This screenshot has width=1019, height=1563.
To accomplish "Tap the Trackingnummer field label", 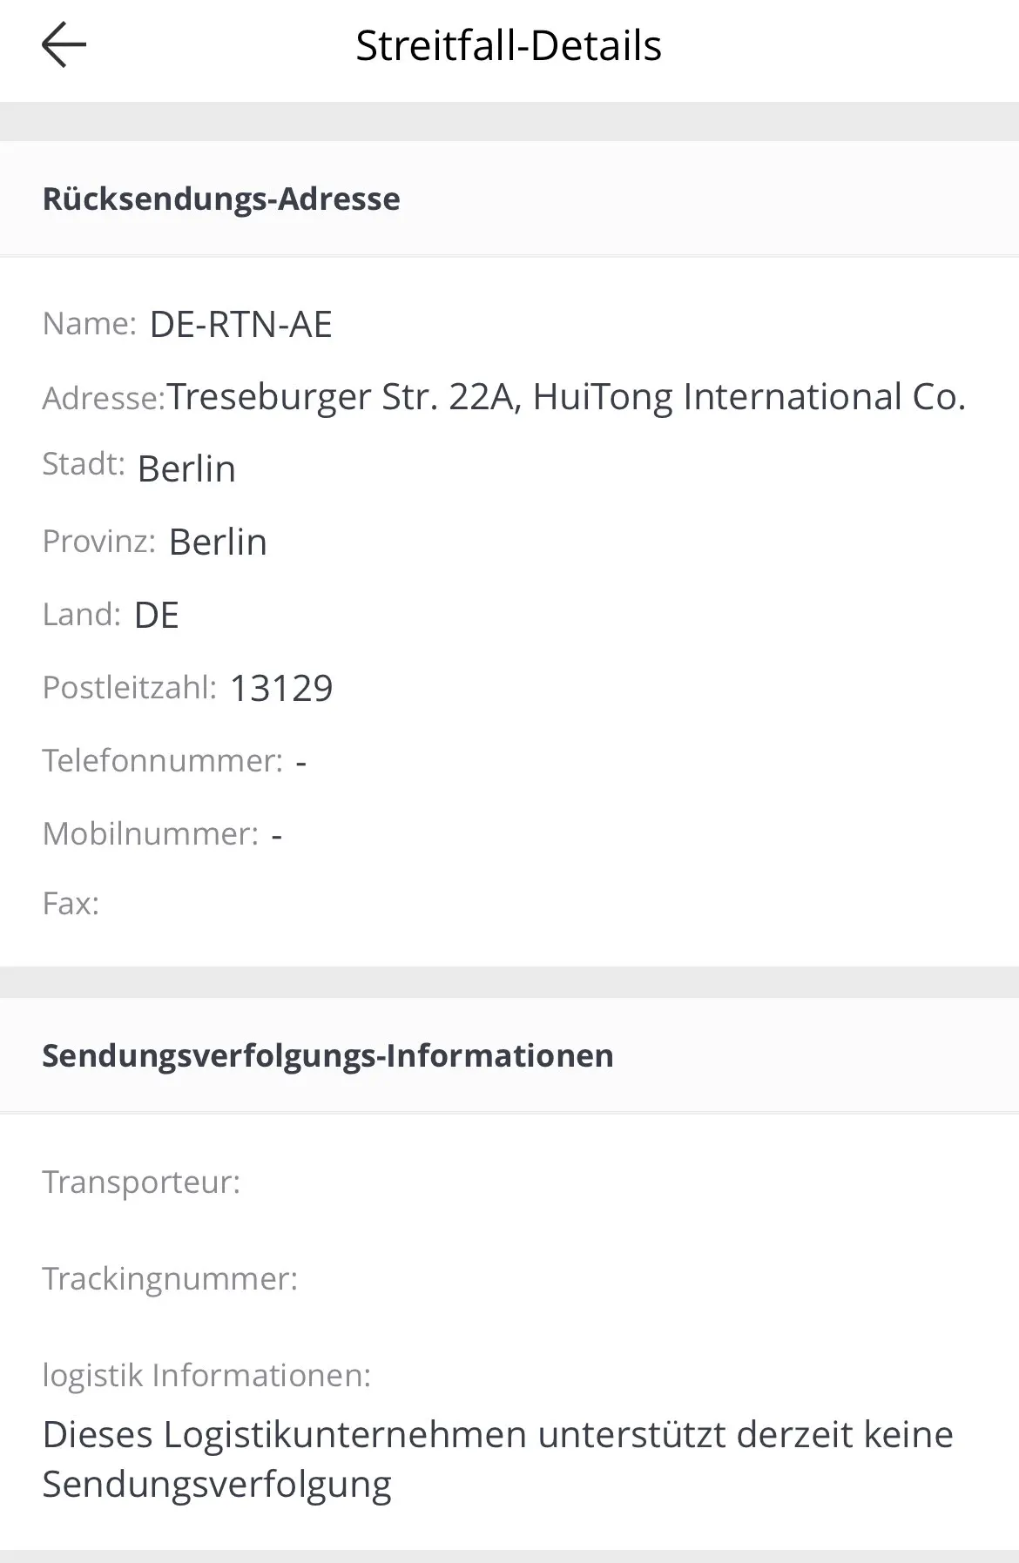I will (170, 1279).
